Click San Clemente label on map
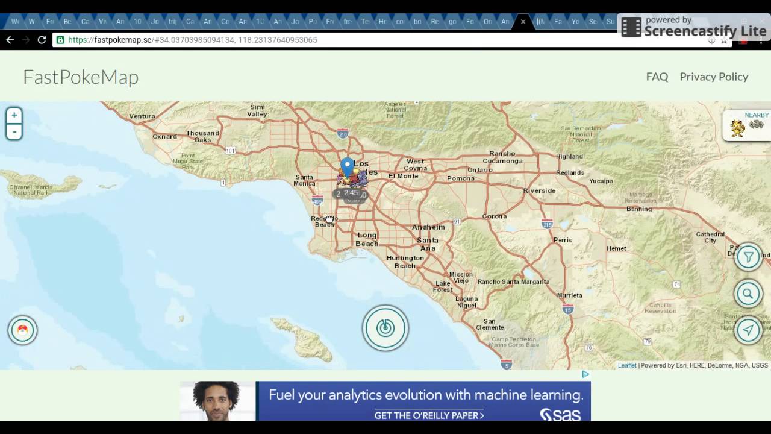The image size is (771, 434). 490,324
